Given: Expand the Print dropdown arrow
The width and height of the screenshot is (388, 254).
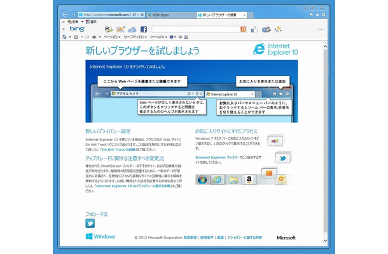Looking at the screenshot, I should pyautogui.click(x=100, y=37).
